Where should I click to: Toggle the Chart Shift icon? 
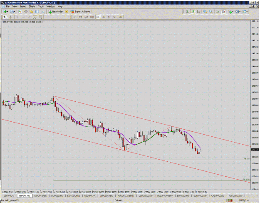223,11
